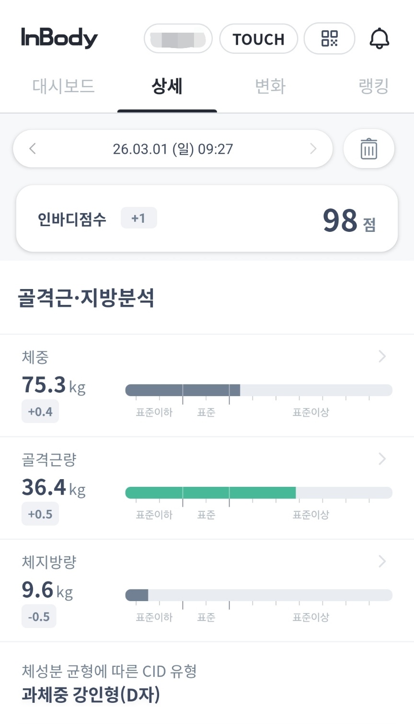This screenshot has height=724, width=414.
Task: Open the date selector 26.03.01 (일) 09:27
Action: coord(173,149)
